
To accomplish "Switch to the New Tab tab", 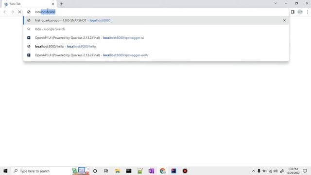I will tap(29, 4).
